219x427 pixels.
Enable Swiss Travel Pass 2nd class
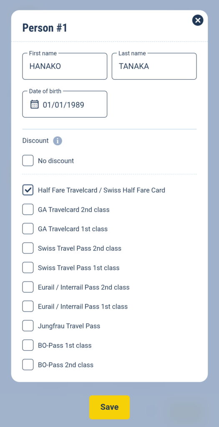(28, 248)
